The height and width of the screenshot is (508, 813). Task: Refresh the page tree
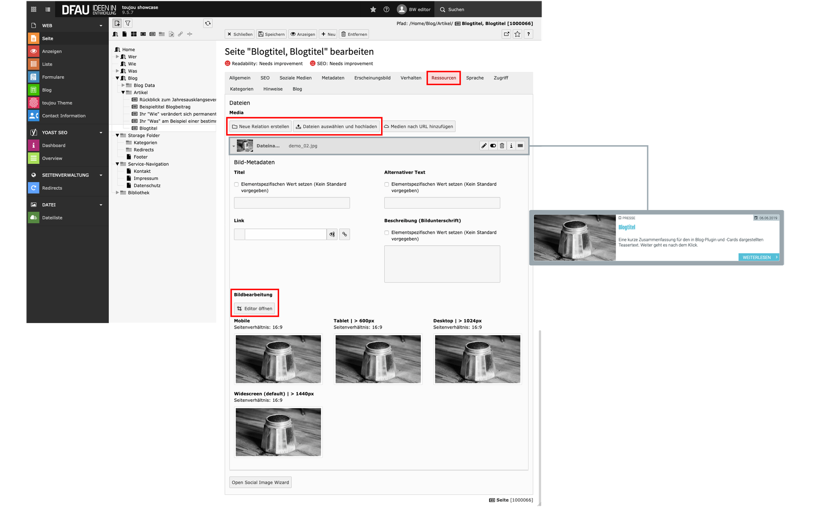pos(207,23)
